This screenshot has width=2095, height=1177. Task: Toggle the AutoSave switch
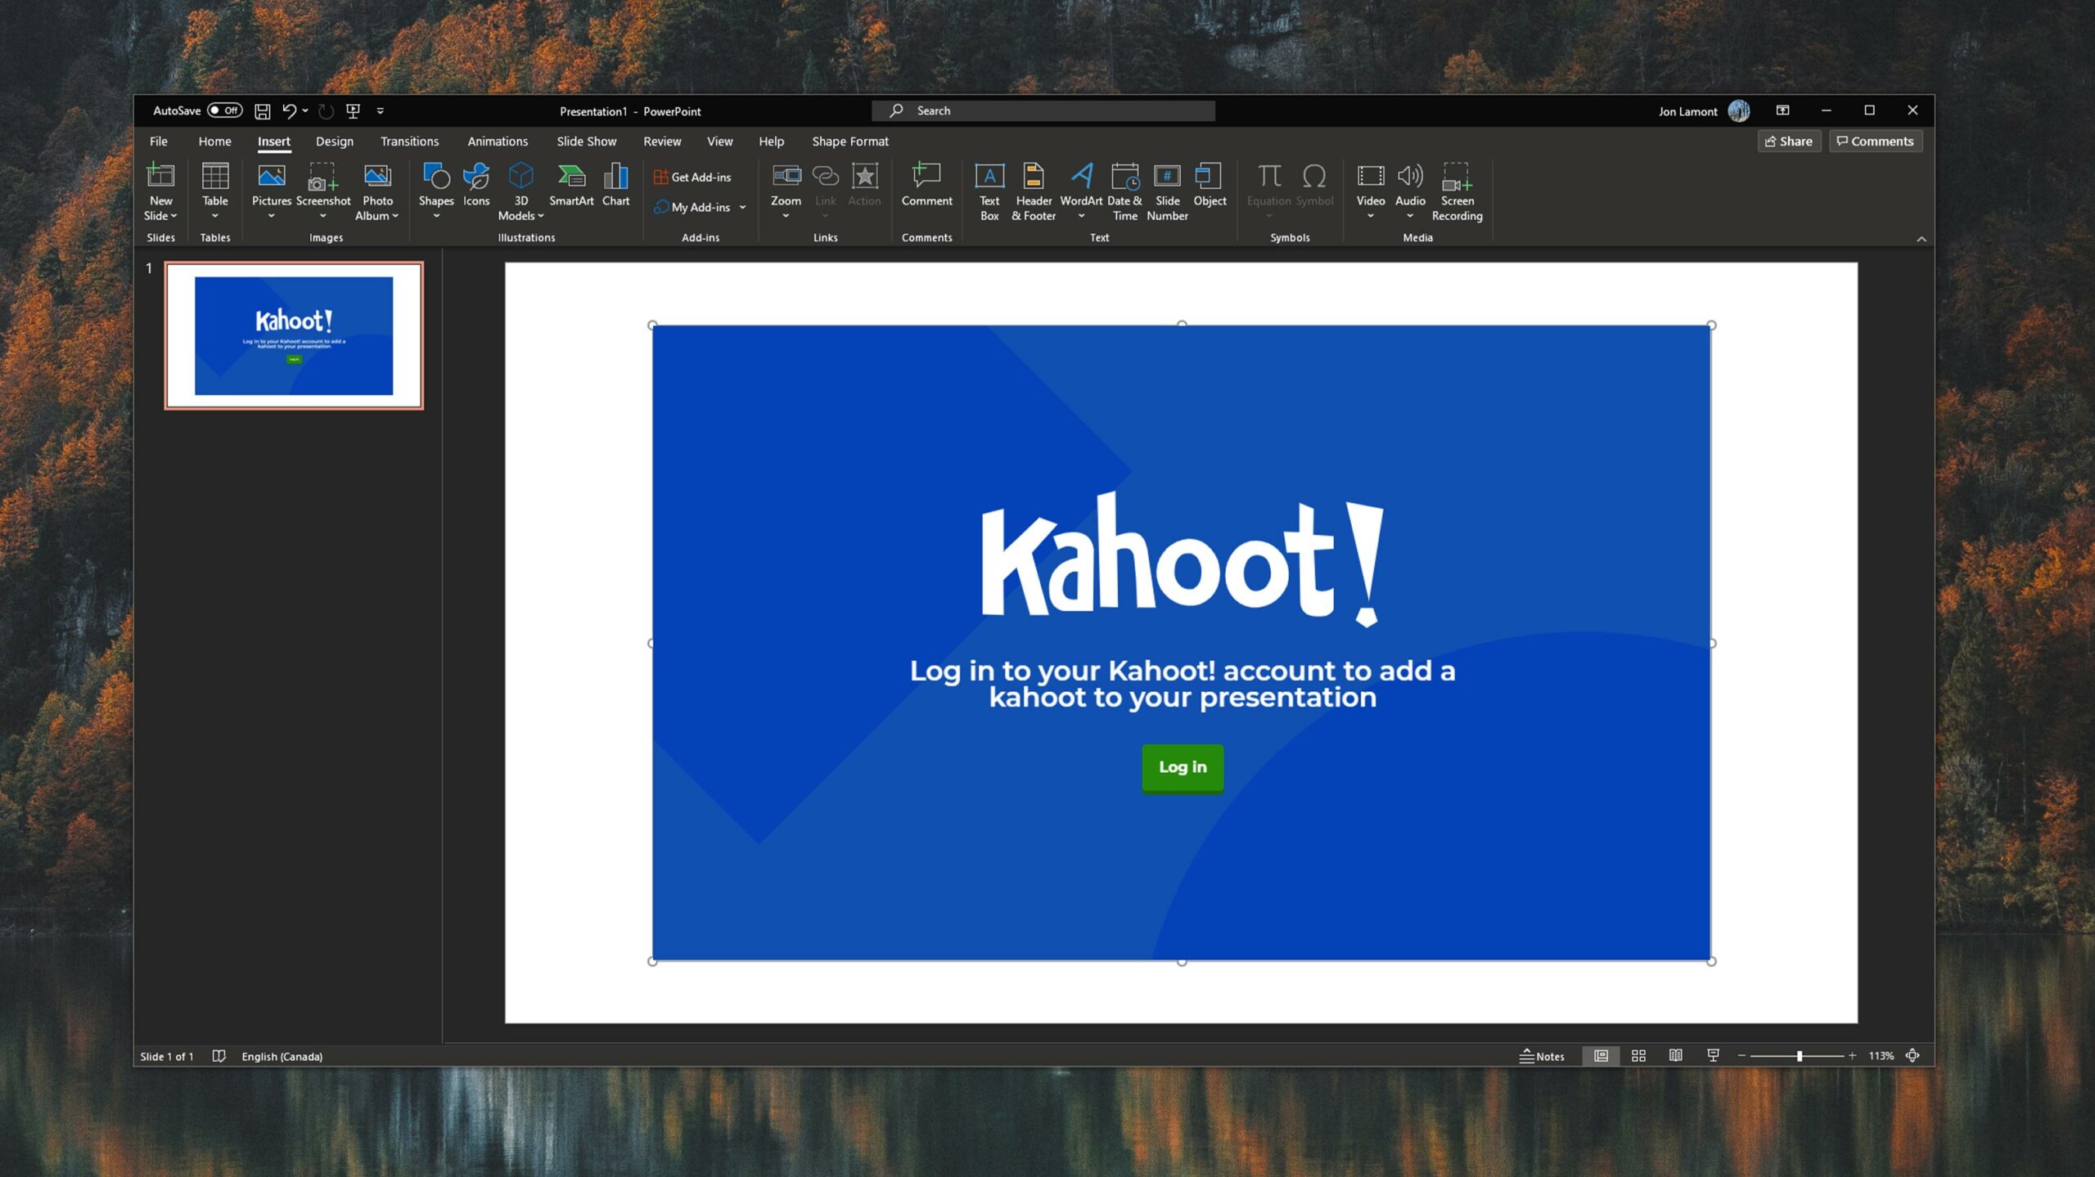coord(224,110)
